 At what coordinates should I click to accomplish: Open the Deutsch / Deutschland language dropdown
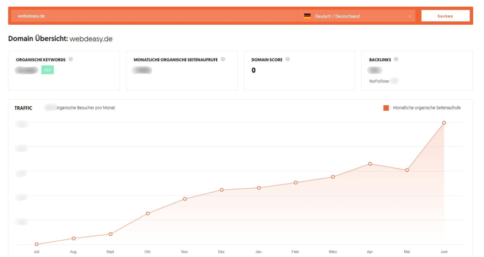(358, 16)
